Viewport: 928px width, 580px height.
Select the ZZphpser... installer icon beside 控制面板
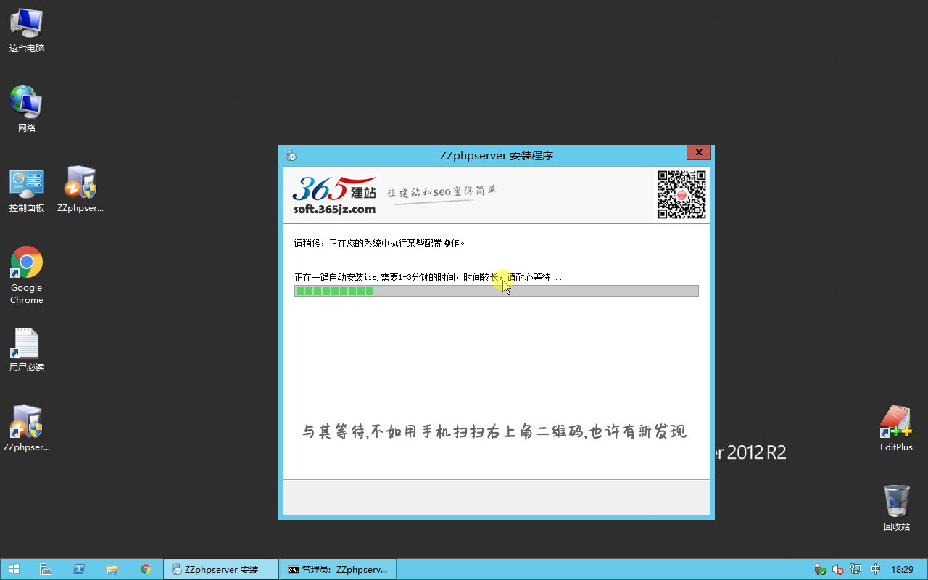point(80,189)
